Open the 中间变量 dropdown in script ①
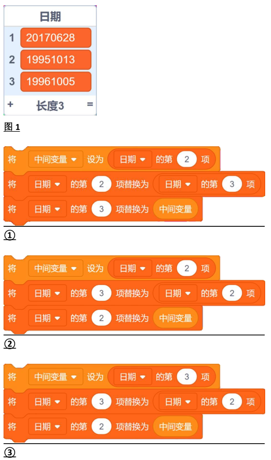The height and width of the screenshot is (460, 271). 56,160
